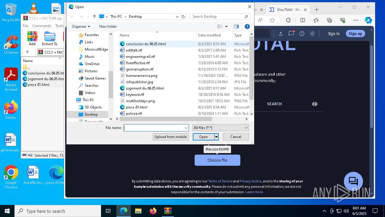Select Videos in the navigation pane

click(x=90, y=93)
